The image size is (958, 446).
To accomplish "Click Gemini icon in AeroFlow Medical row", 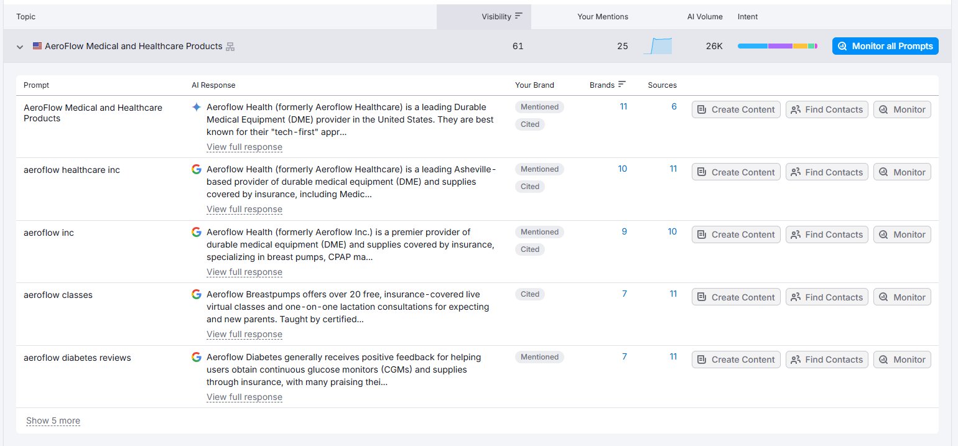I will coord(197,107).
